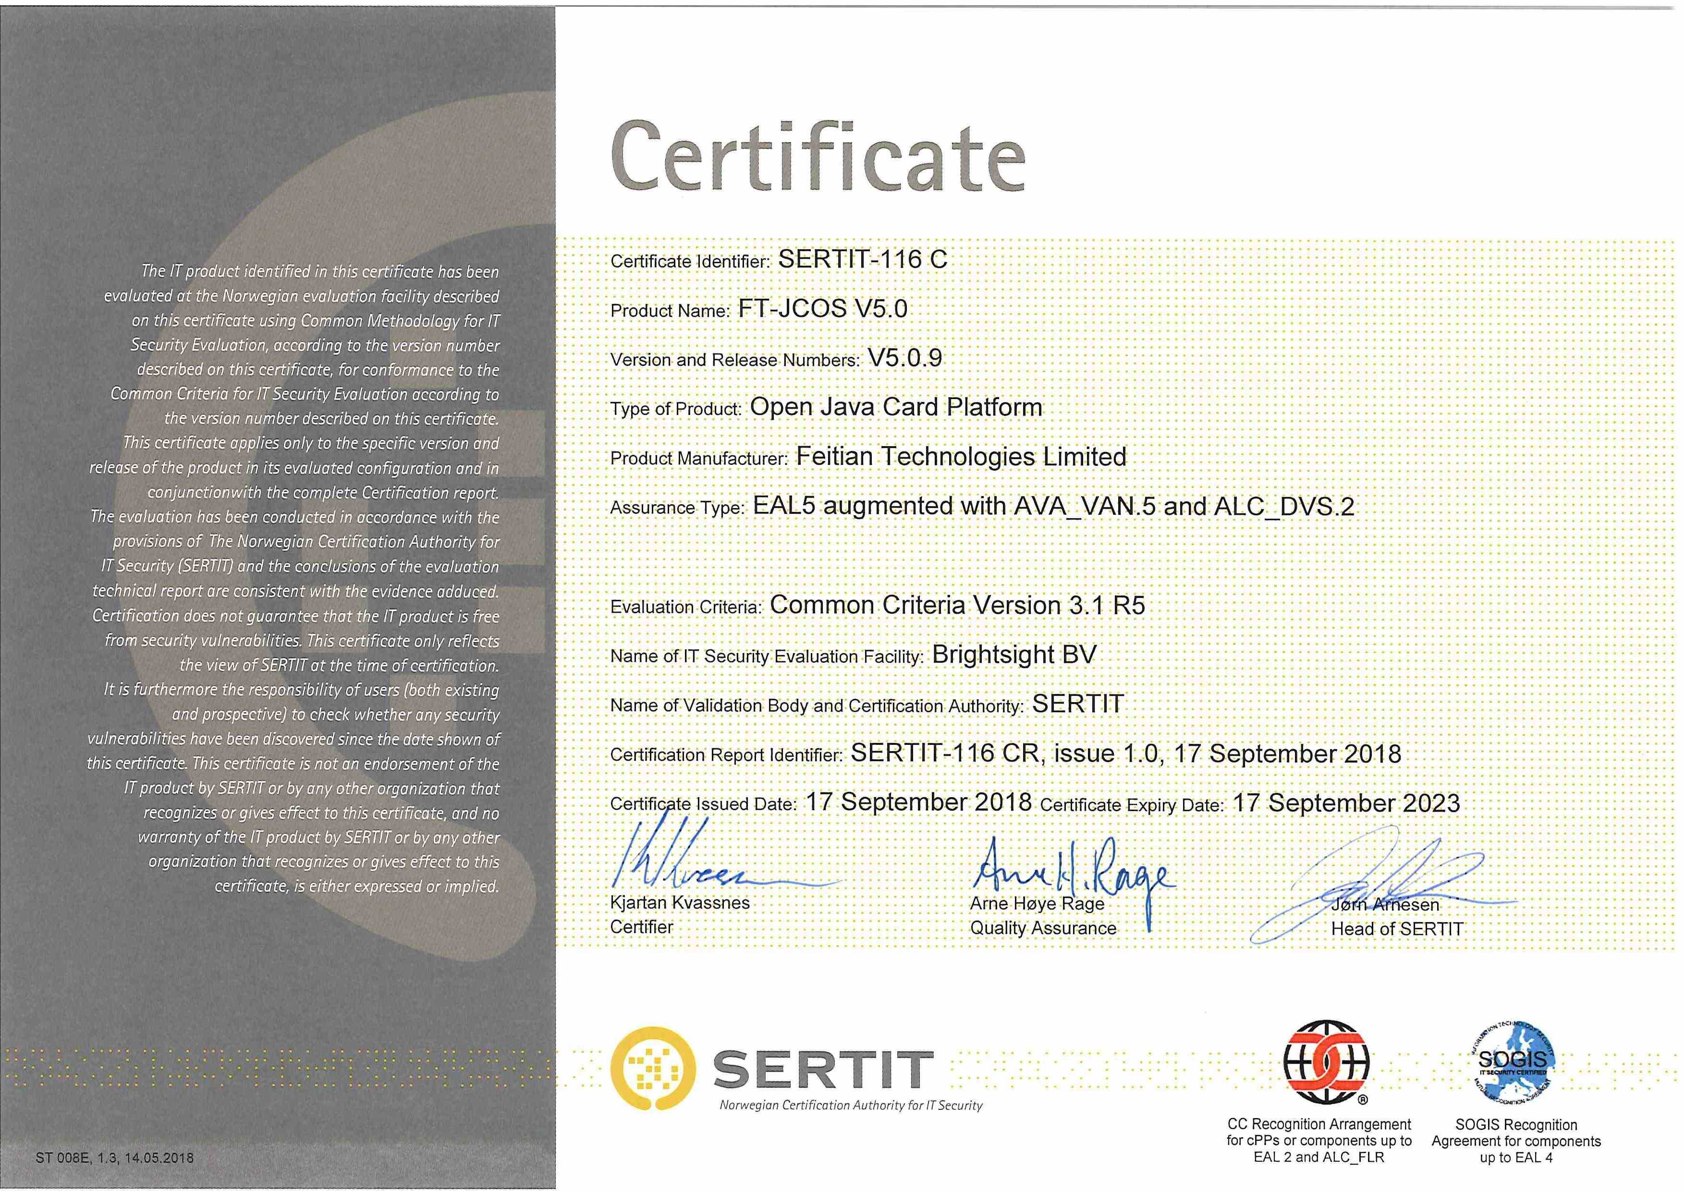Click the large SERTIT wordmark
Screen dimensions: 1685x1191
823,1069
